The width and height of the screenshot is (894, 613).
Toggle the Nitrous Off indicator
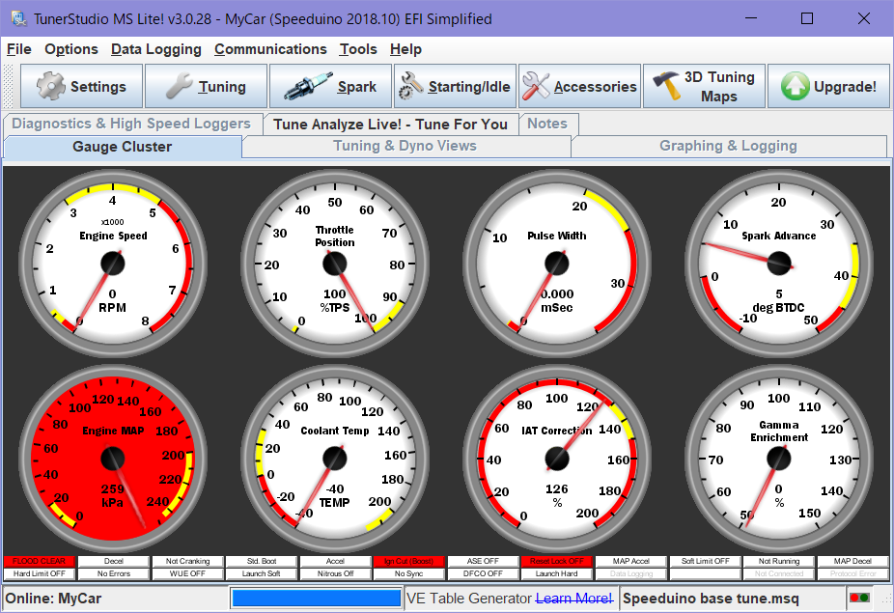click(335, 572)
